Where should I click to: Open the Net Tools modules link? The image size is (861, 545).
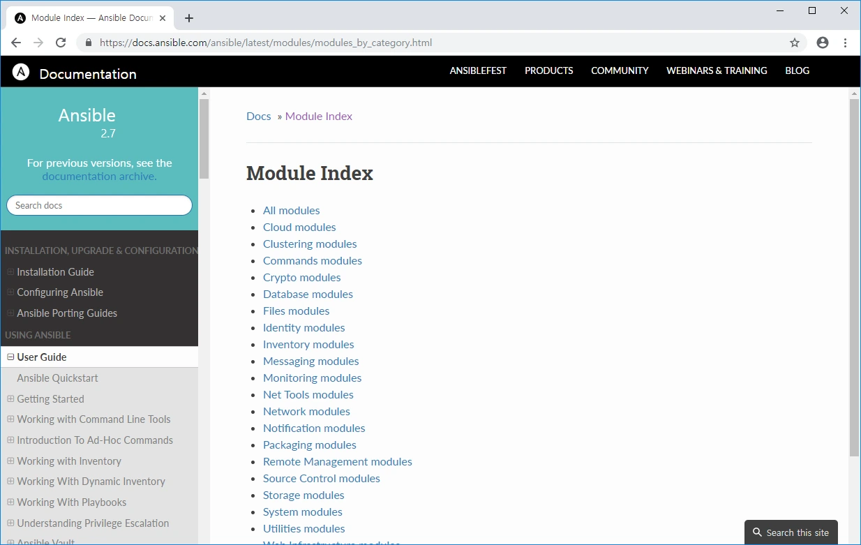(308, 394)
